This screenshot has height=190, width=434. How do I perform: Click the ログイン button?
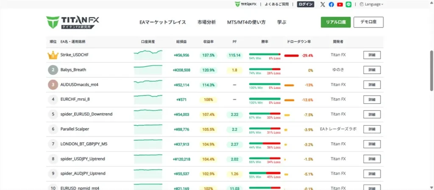click(306, 4)
